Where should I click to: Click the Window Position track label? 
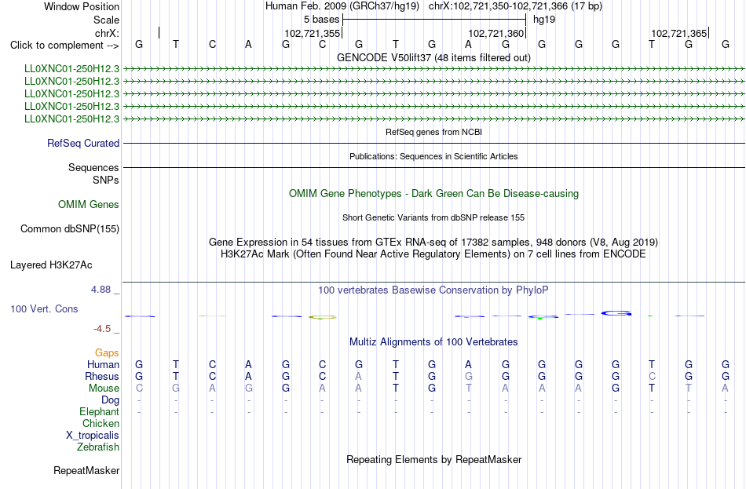[x=82, y=6]
